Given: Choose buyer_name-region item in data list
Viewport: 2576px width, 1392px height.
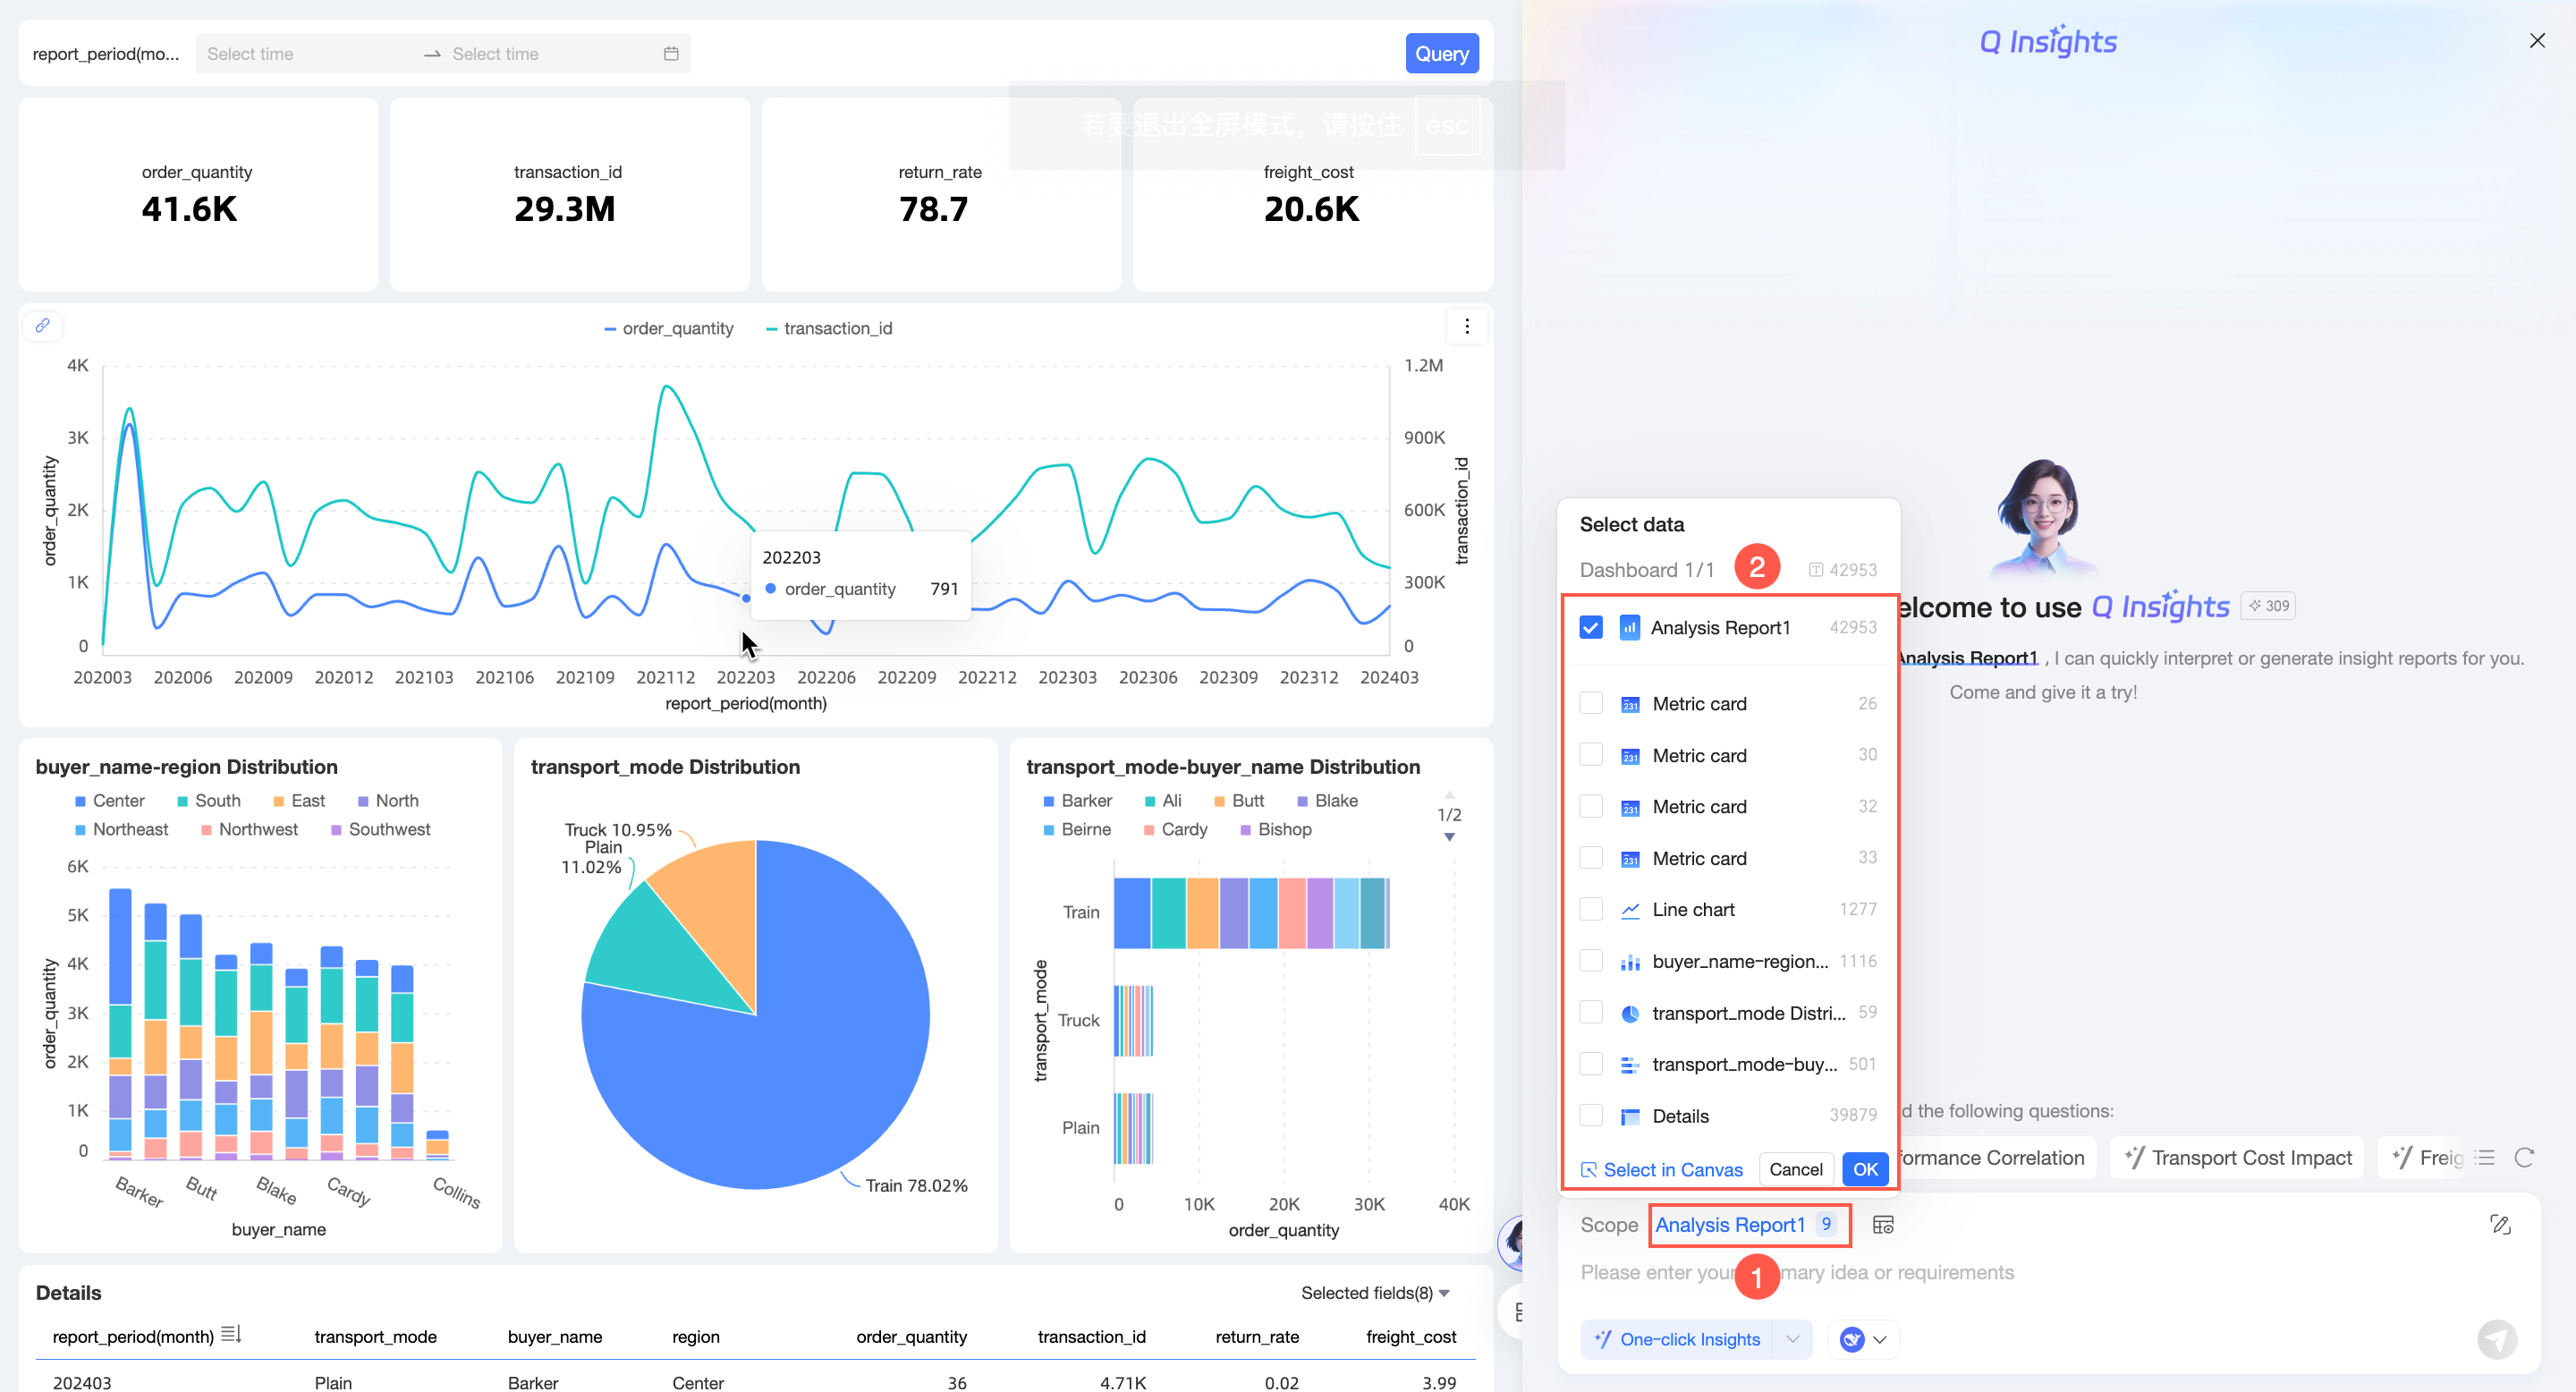Looking at the screenshot, I should (1738, 961).
